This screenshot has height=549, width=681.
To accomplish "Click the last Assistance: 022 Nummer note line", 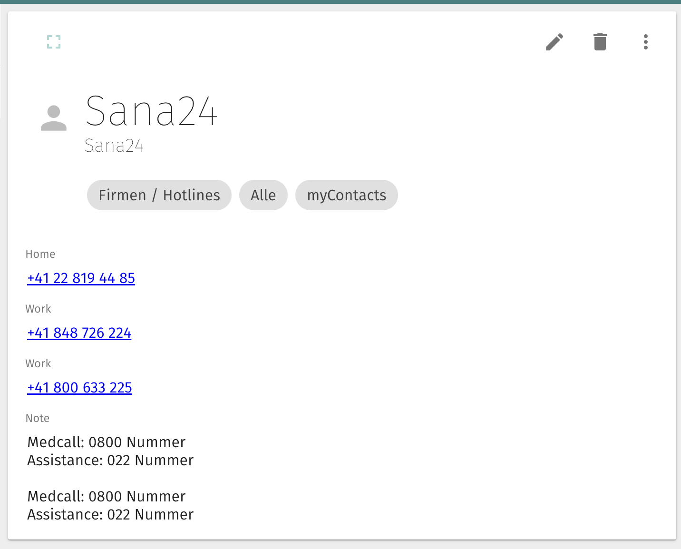I will point(110,514).
